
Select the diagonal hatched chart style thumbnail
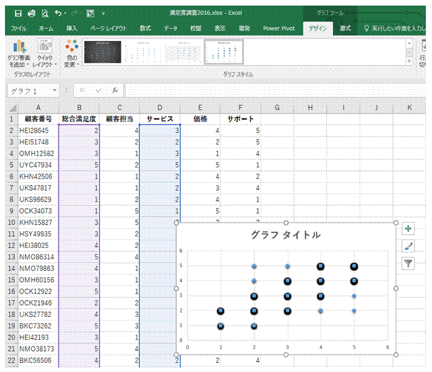(x=183, y=52)
